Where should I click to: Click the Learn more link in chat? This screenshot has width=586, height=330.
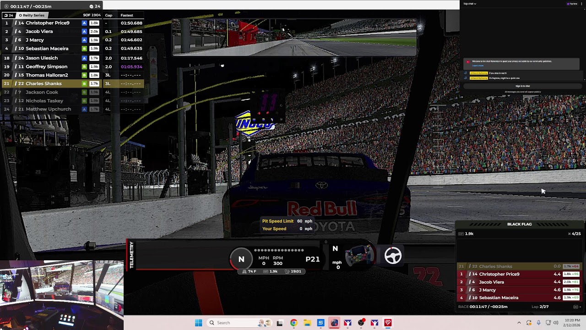point(477,66)
